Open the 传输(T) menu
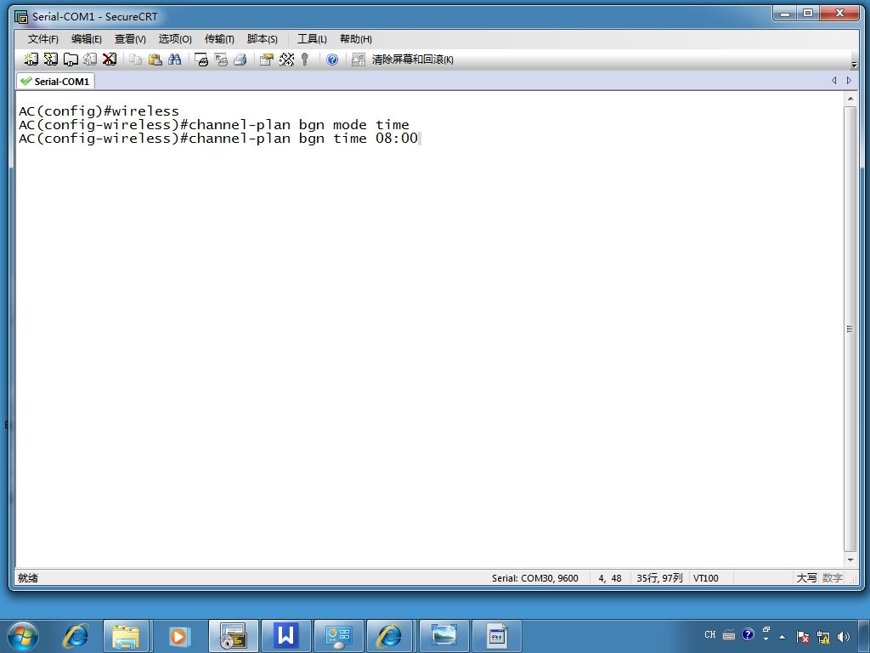This screenshot has width=870, height=653. [x=219, y=39]
